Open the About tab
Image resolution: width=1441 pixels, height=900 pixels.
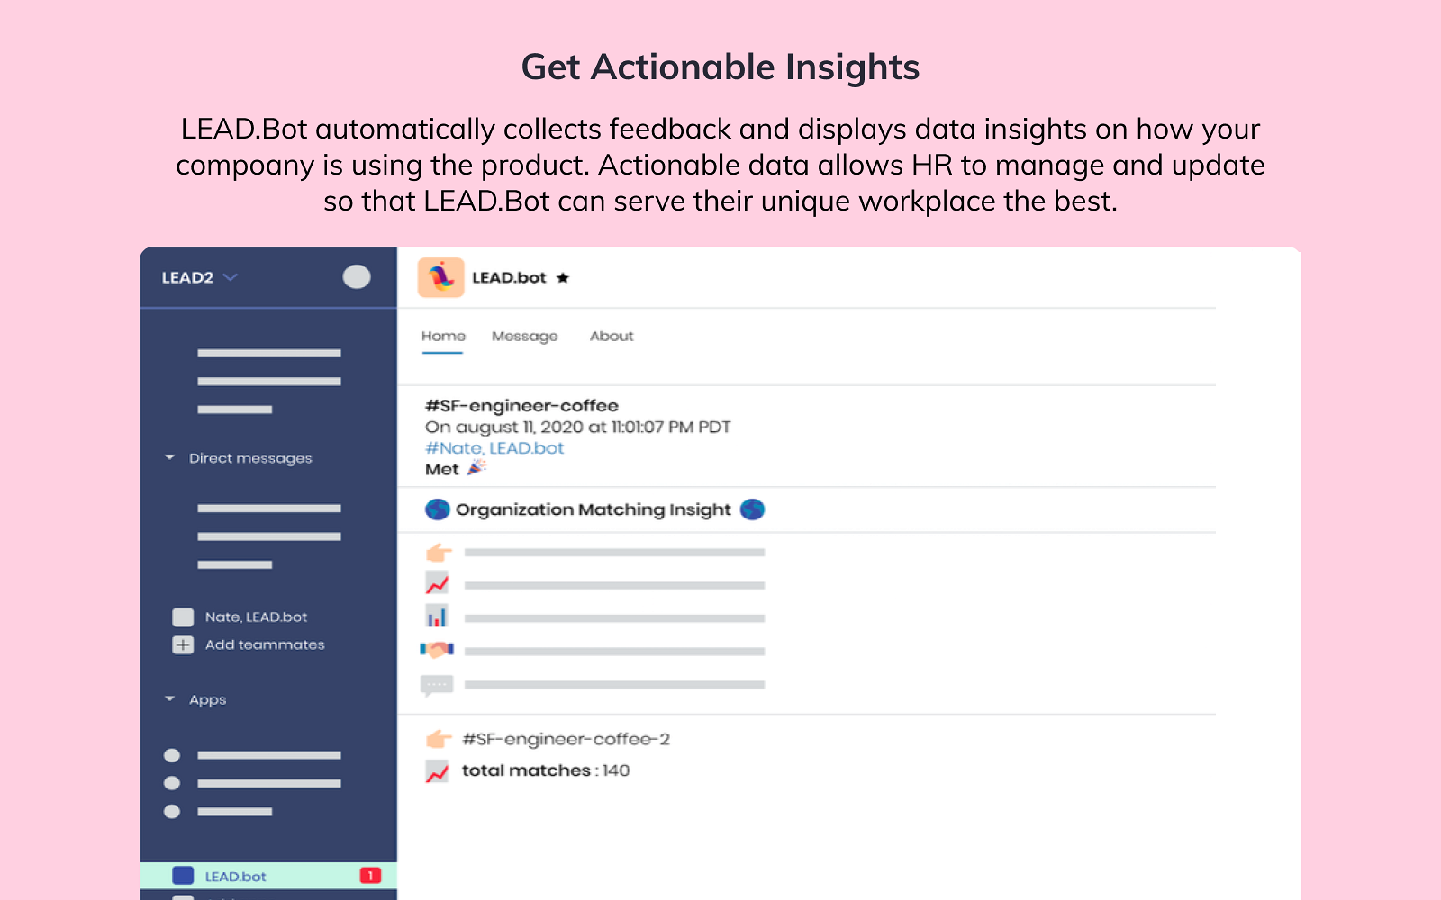(x=612, y=337)
